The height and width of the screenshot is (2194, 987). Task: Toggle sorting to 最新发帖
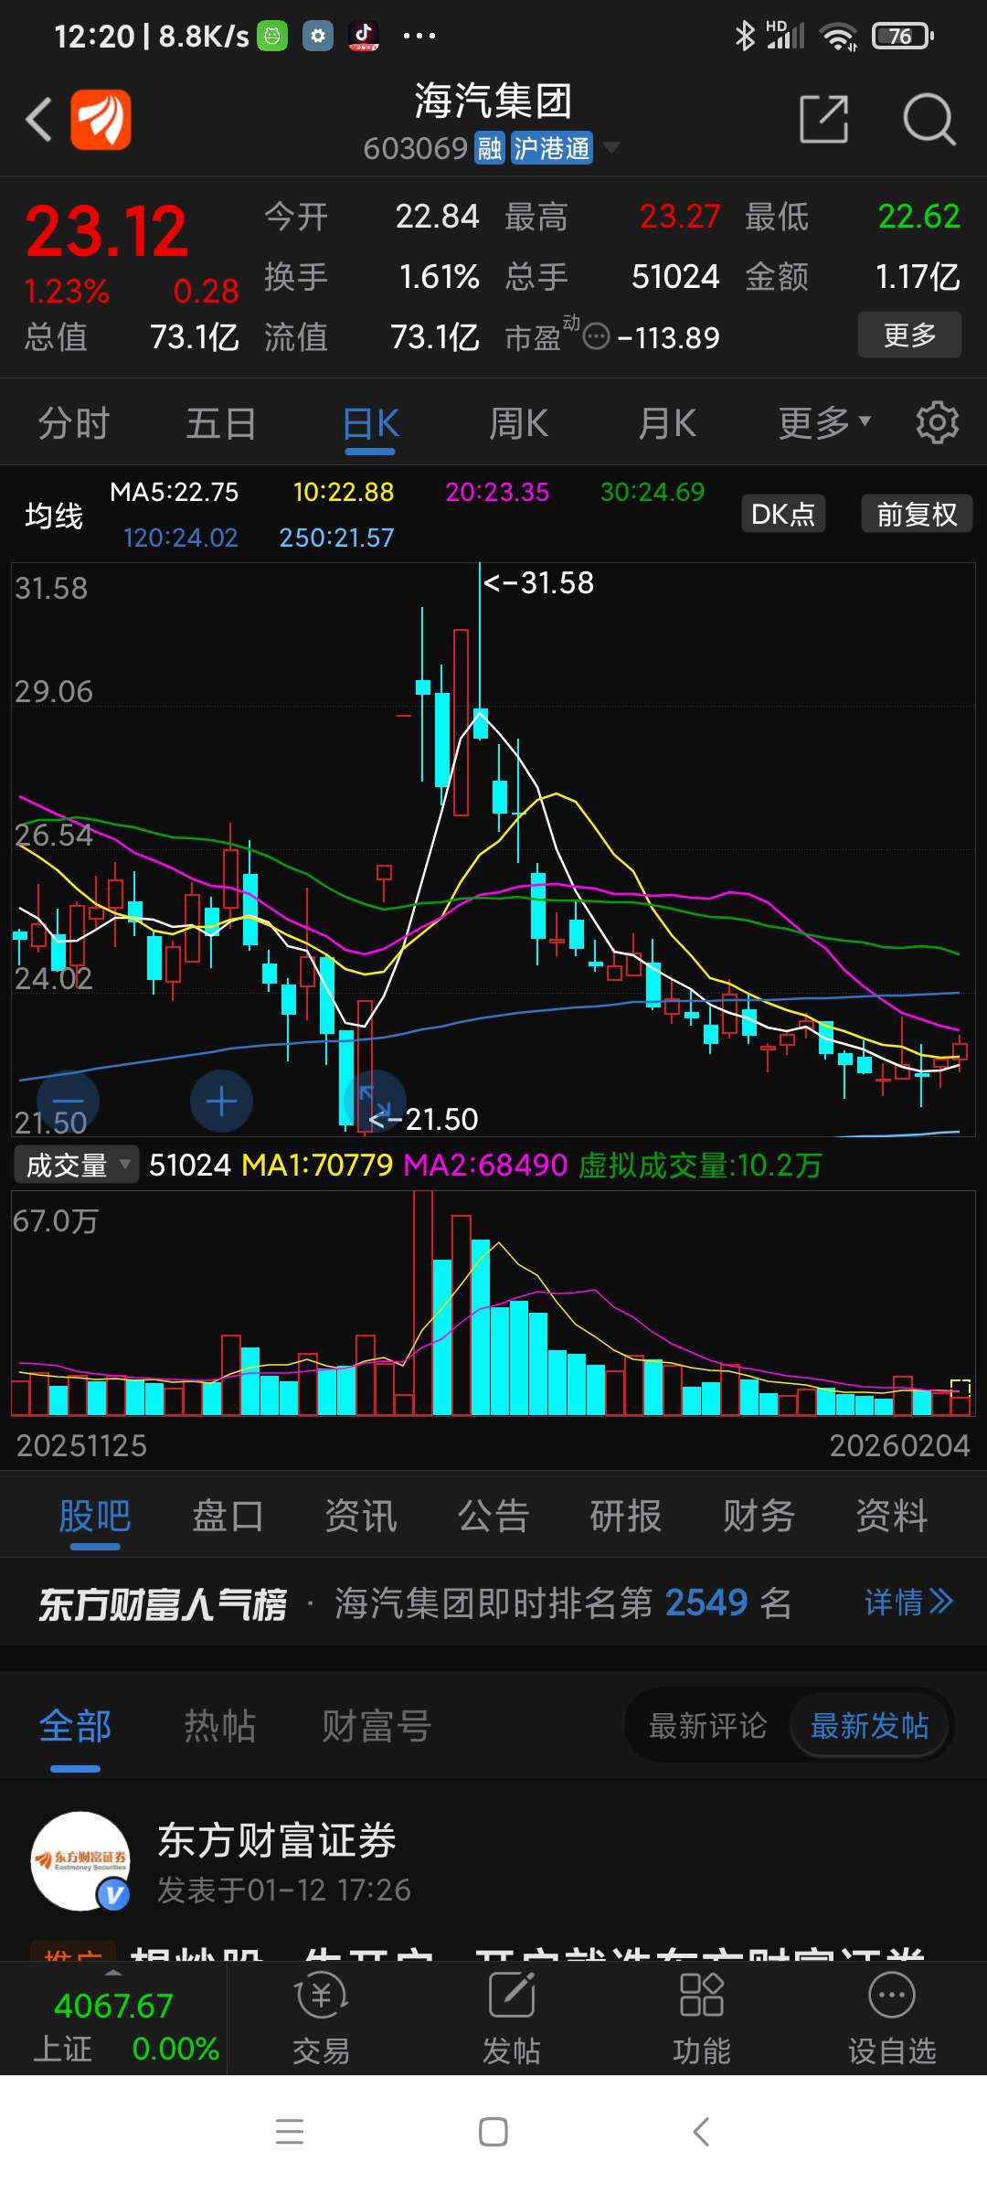click(869, 1726)
